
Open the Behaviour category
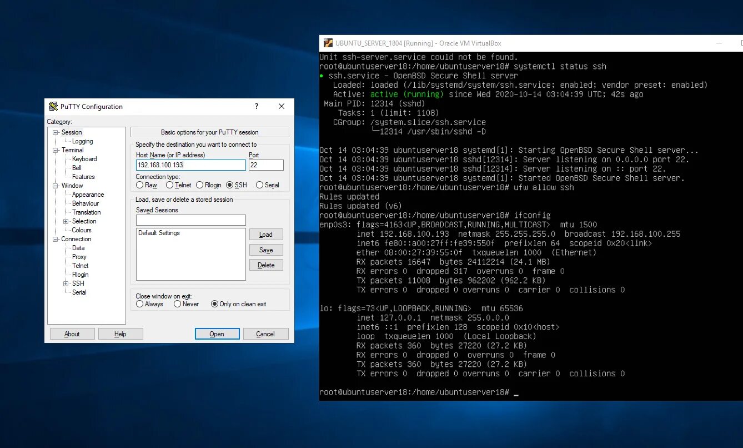pyautogui.click(x=86, y=203)
